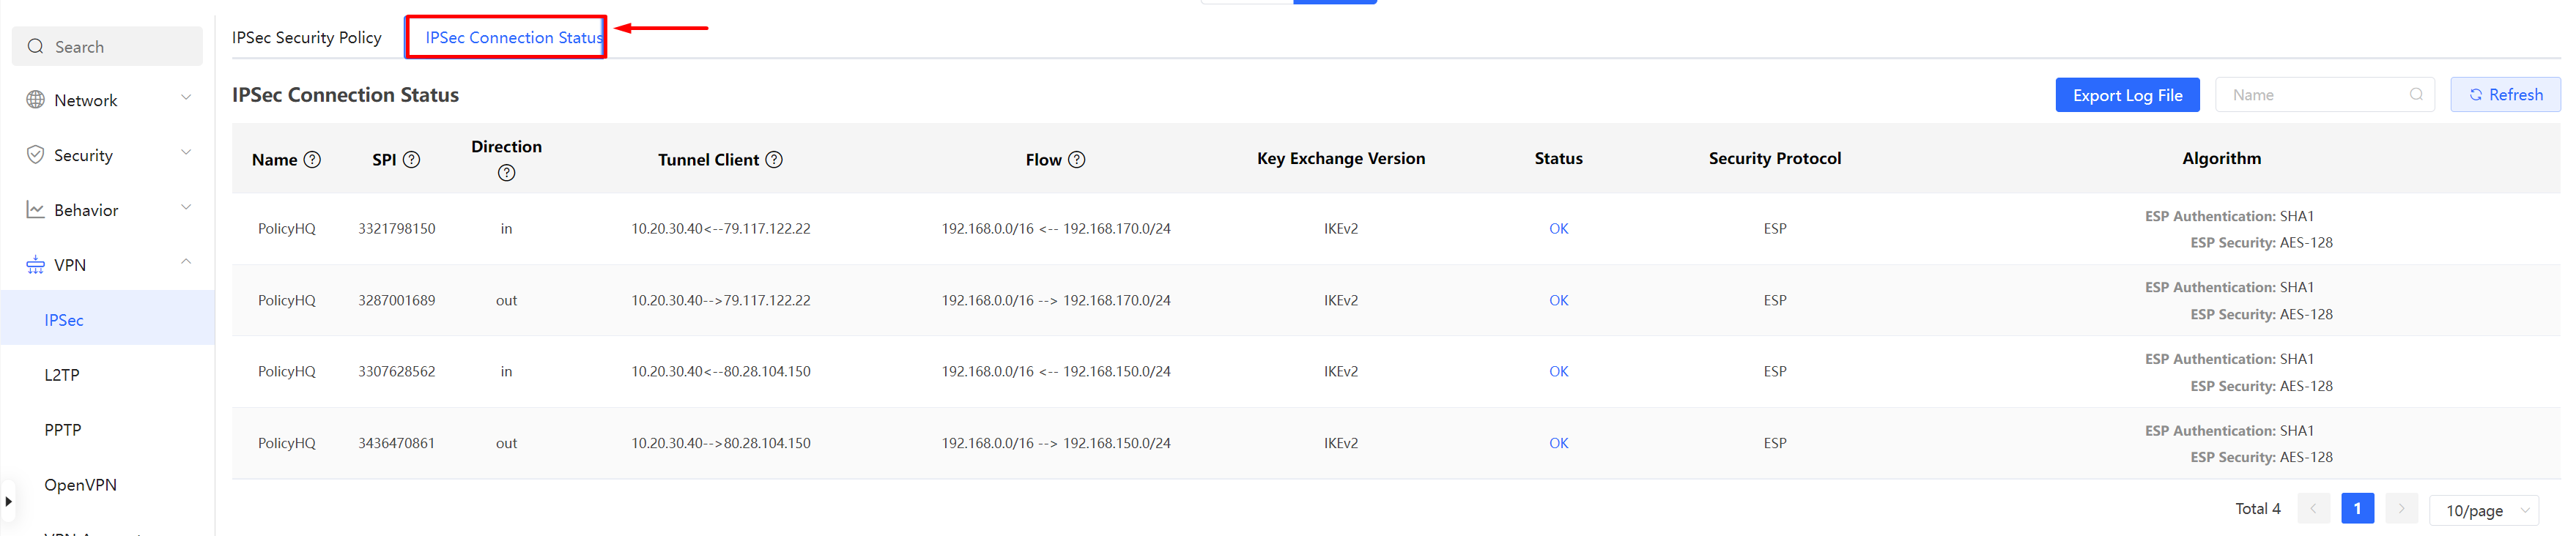Screen dimensions: 2576x536
Task: Click SPI value 3307628562
Action: (397, 372)
